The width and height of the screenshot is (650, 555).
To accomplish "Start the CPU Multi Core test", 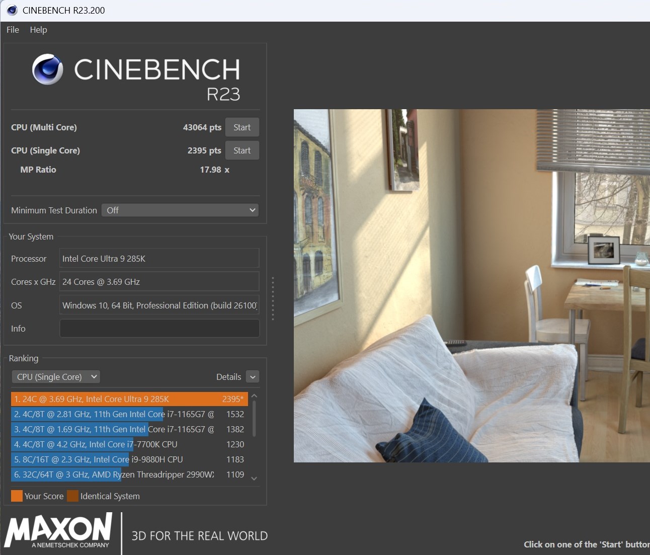I will 242,127.
